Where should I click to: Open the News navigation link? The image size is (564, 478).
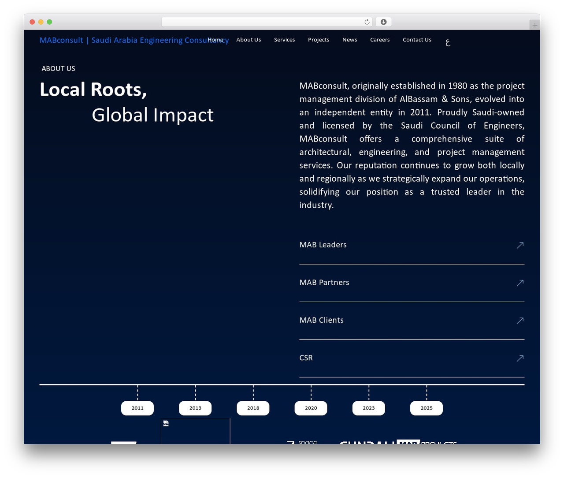(x=350, y=40)
